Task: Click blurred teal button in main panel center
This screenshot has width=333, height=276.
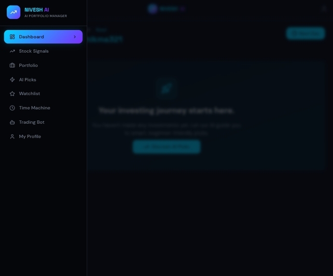Action: [x=166, y=147]
